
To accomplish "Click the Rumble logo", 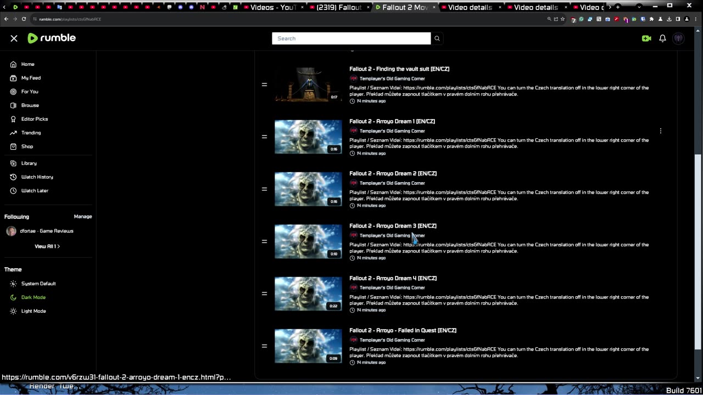I will click(52, 38).
